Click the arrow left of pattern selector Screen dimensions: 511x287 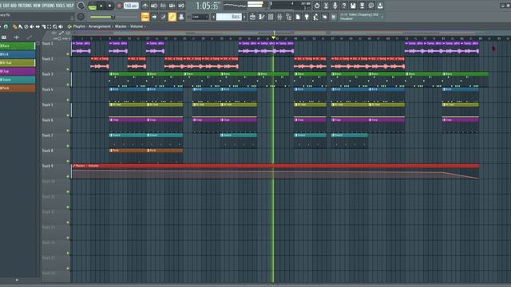[213, 17]
